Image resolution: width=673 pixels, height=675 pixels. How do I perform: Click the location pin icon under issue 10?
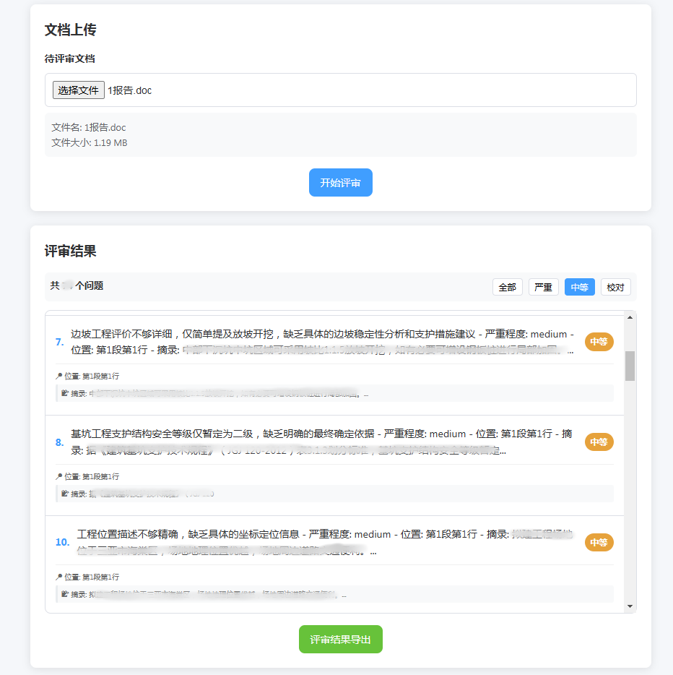(x=59, y=577)
